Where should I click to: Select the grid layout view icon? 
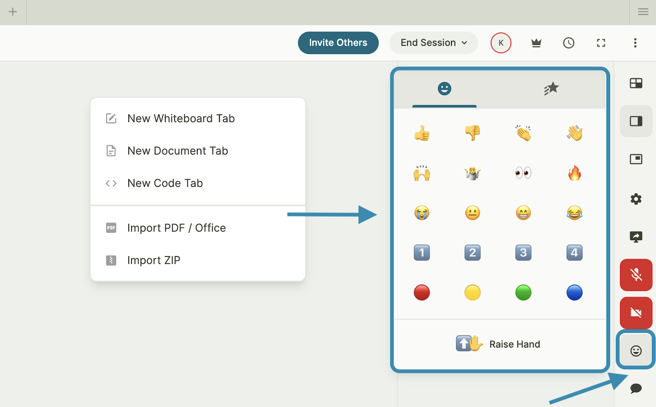pyautogui.click(x=635, y=83)
